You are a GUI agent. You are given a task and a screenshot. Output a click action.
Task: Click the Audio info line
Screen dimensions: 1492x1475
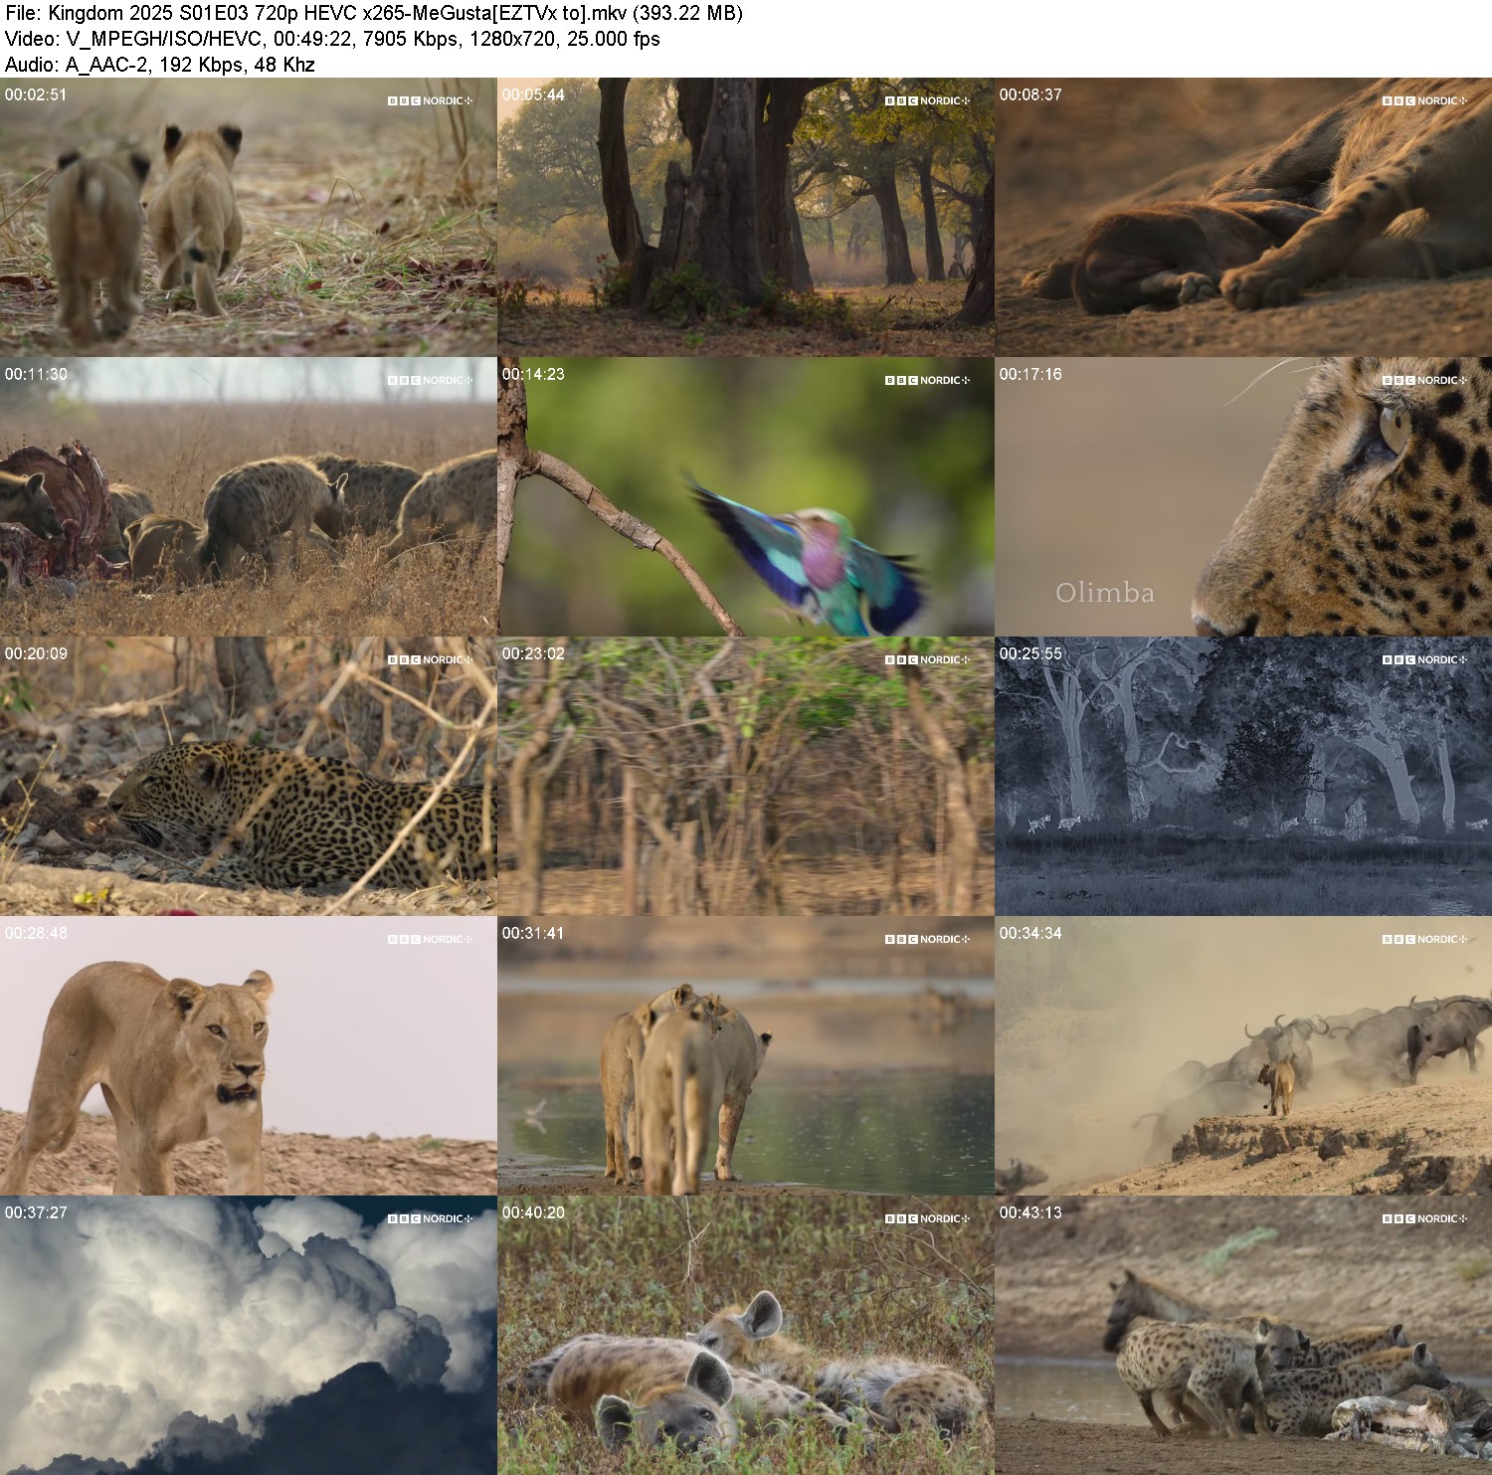click(160, 65)
